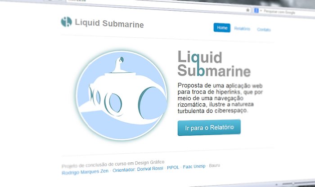Visit the Faac Unesp footer link
Screen dimensions: 315x187
click(194, 166)
